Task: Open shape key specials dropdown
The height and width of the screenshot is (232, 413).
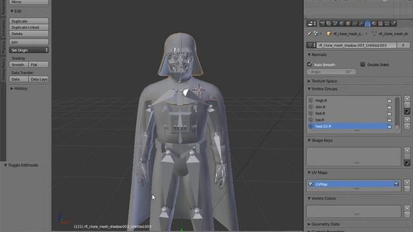Action: pos(407,163)
